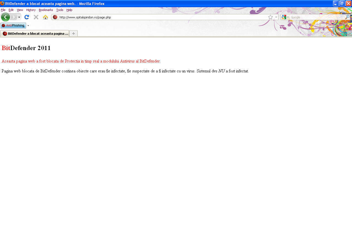This screenshot has height=235, width=352.
Task: Restore down the Firefox window
Action: [x=342, y=3]
